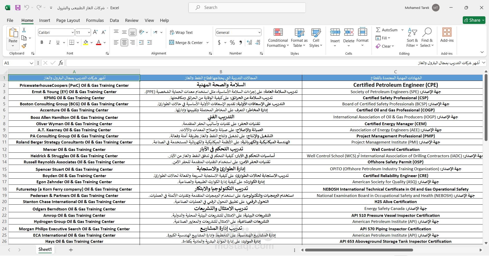489x256 pixels.
Task: Toggle Underline formatting
Action: pos(58,42)
